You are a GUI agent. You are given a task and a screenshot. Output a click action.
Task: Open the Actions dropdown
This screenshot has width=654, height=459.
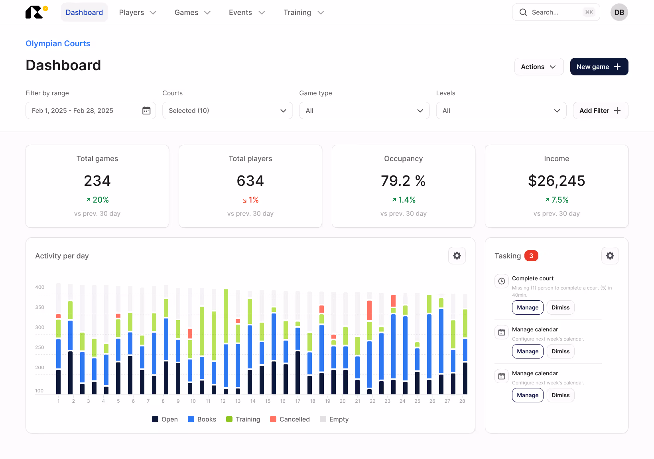[x=538, y=67]
